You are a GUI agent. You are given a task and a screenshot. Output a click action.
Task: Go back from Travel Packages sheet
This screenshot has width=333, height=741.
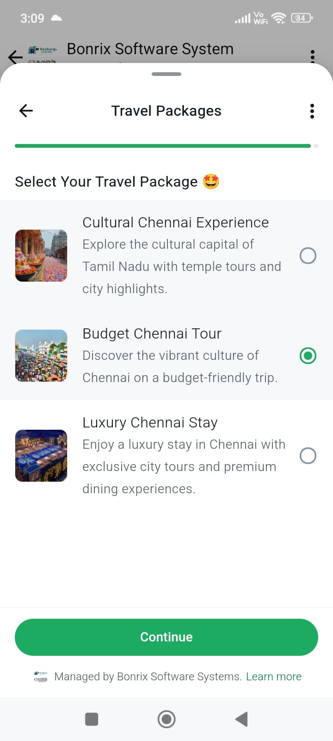click(x=26, y=111)
